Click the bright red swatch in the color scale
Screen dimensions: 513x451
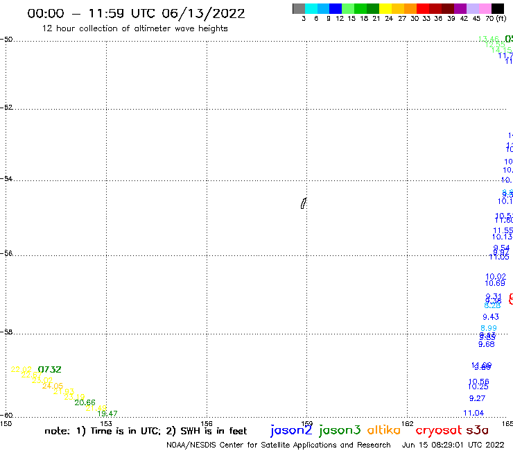[x=423, y=9]
